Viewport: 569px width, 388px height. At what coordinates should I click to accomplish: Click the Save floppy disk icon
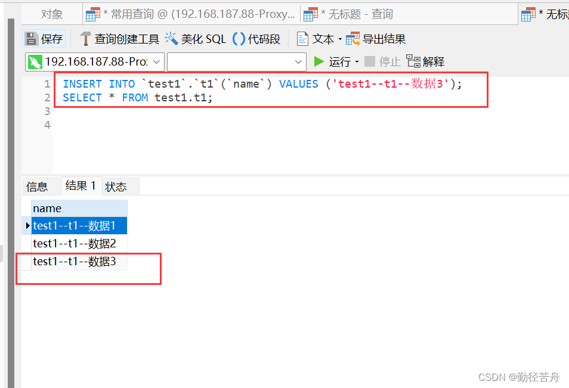[x=32, y=39]
